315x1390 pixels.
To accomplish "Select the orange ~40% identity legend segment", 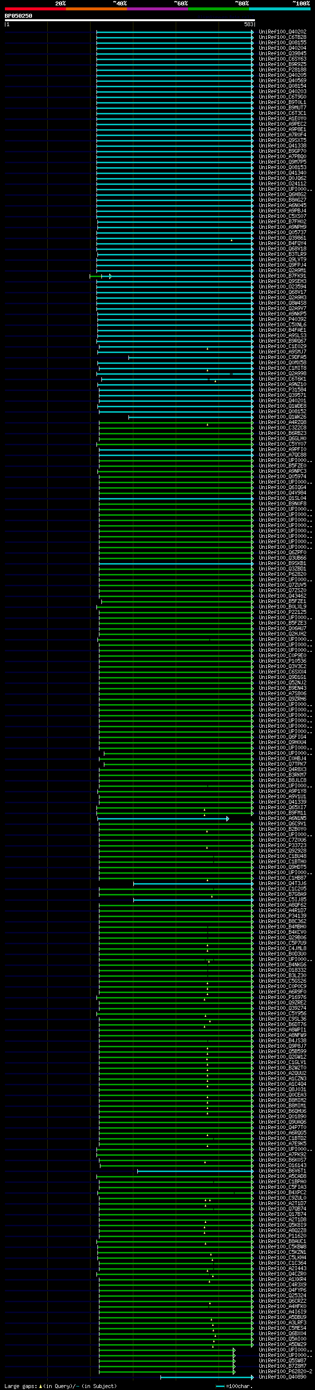I will [x=96, y=9].
